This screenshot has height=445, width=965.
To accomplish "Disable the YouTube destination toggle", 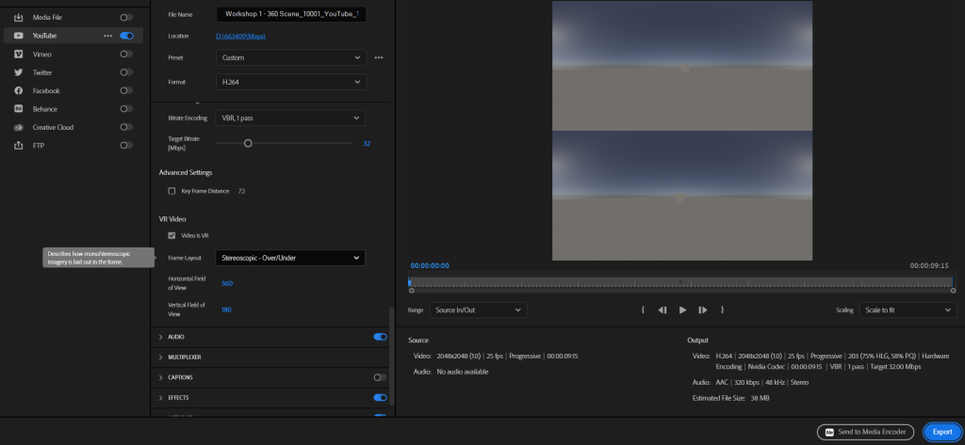I will [126, 36].
